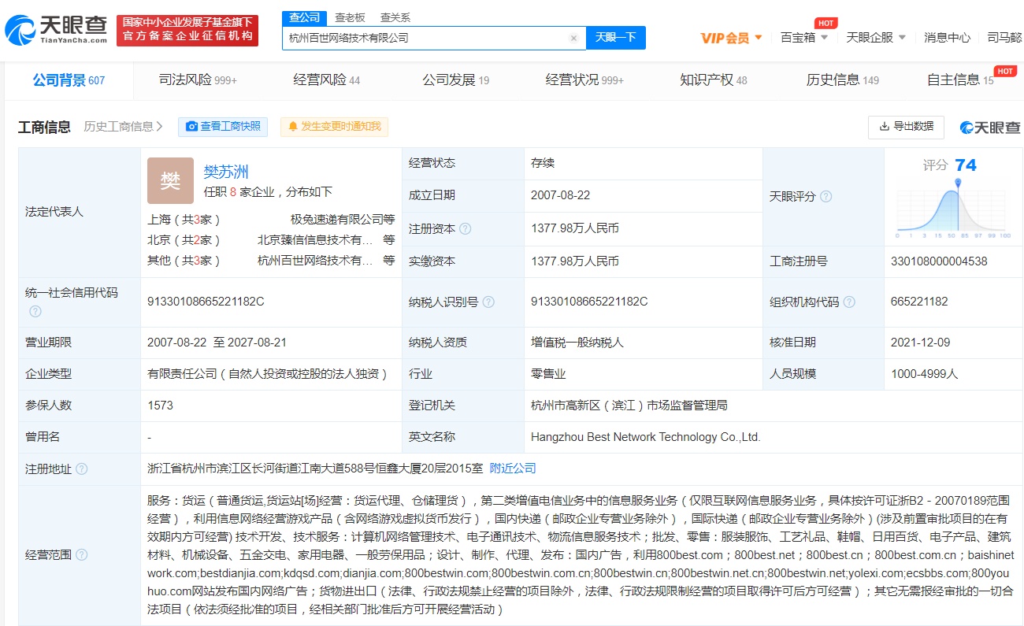Click the score 74 value
Viewport: 1024px width, 626px height.
coord(966,165)
